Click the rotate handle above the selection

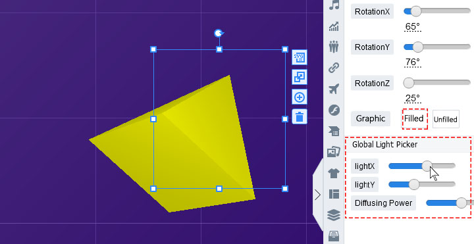(219, 34)
